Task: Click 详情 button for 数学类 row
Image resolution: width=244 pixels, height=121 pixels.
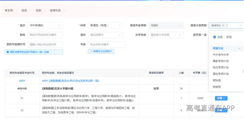Action: (x=221, y=98)
